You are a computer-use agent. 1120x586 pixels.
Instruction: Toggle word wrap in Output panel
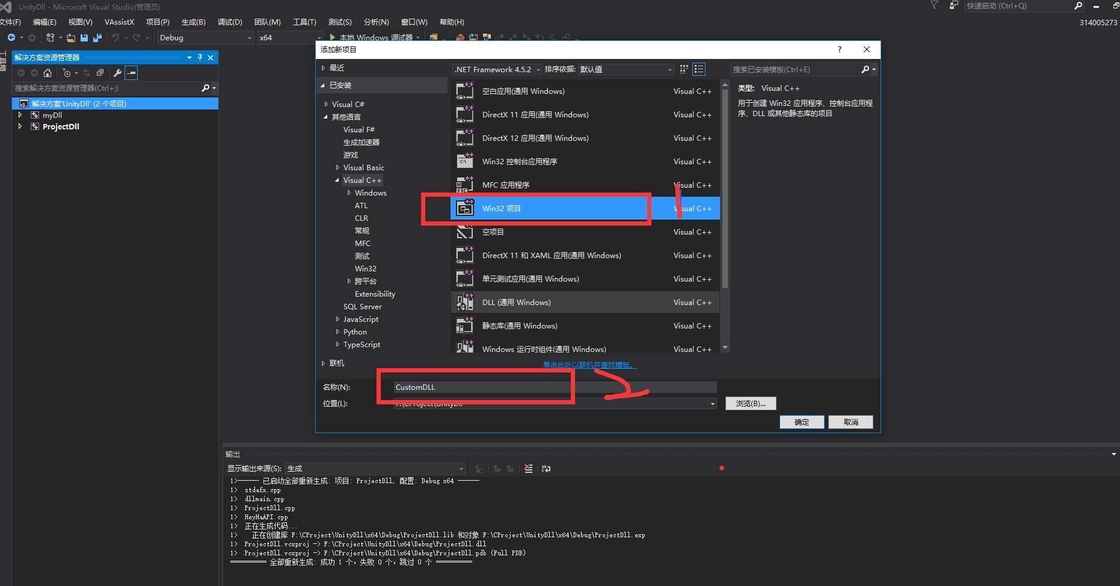(x=546, y=468)
